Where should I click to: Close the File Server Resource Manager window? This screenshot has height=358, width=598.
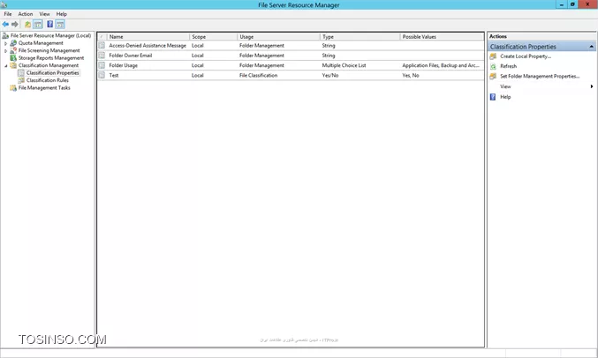(x=587, y=4)
